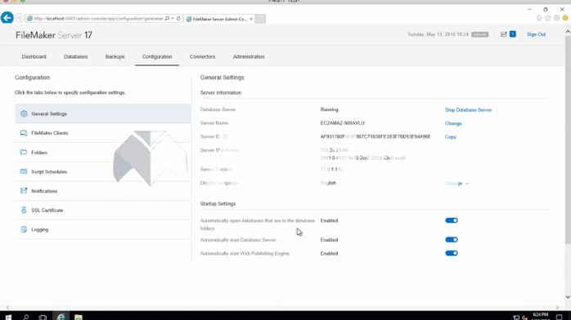Click the Folders folder icon

pos(24,152)
